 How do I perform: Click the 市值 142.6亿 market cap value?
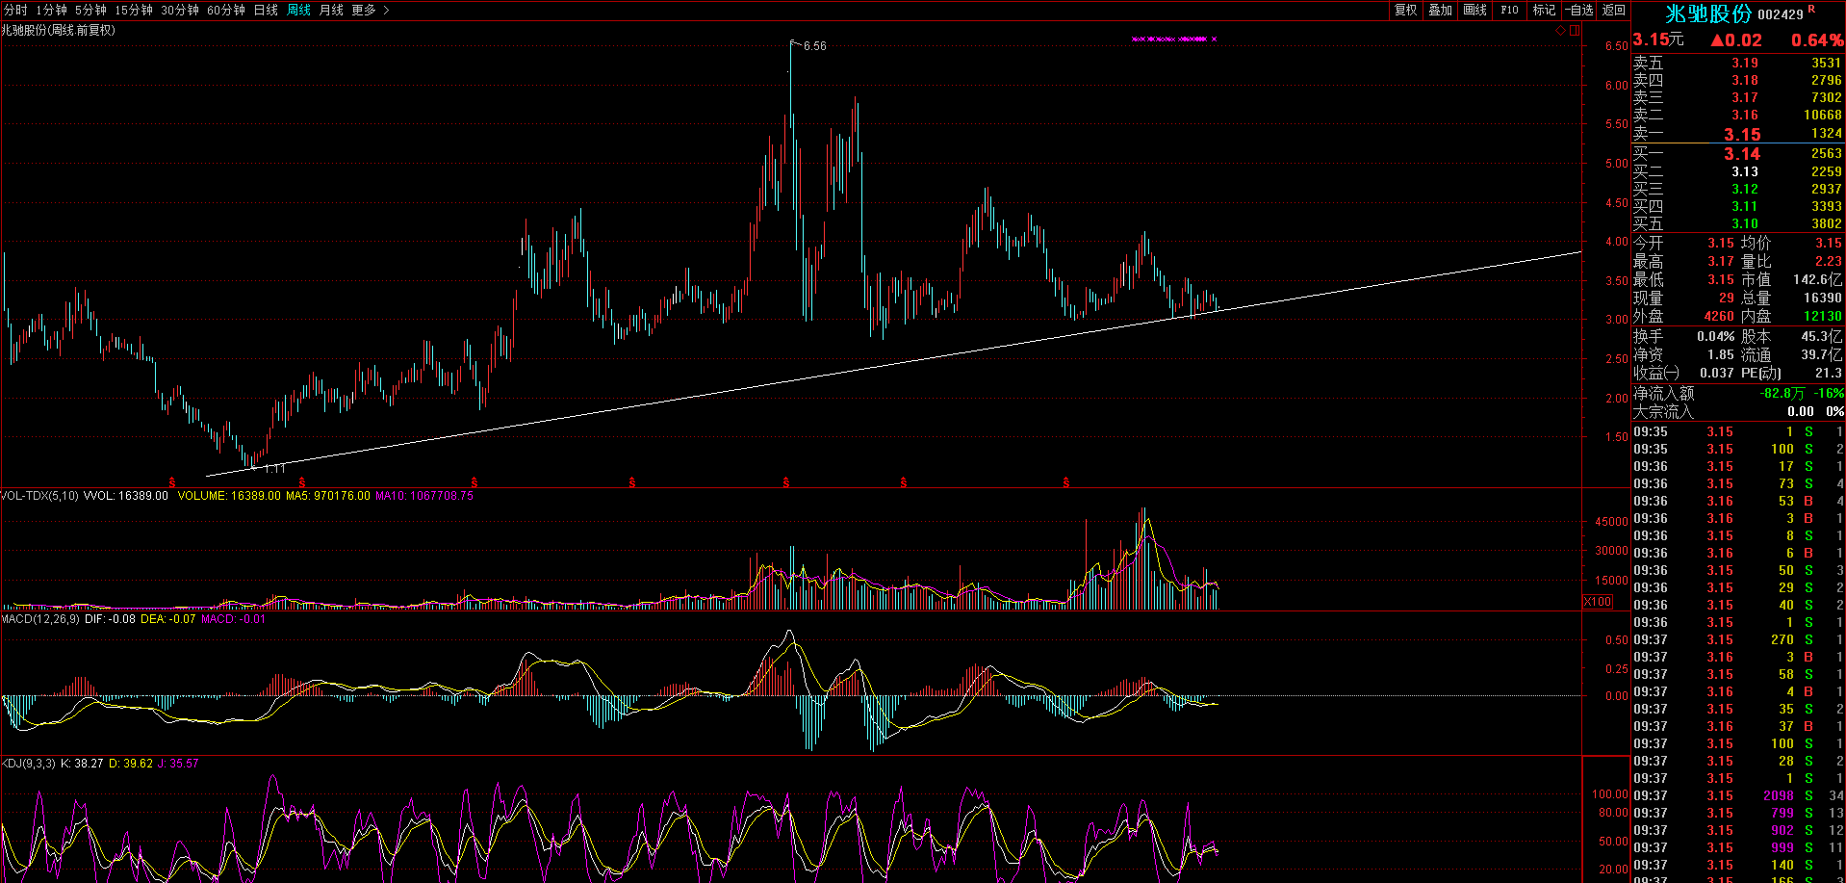[x=1818, y=279]
